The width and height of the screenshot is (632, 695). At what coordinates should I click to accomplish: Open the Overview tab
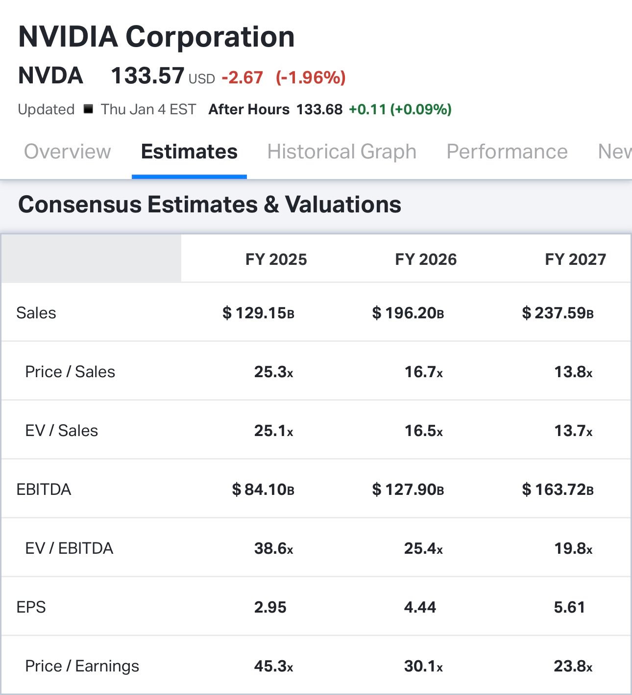click(x=68, y=152)
